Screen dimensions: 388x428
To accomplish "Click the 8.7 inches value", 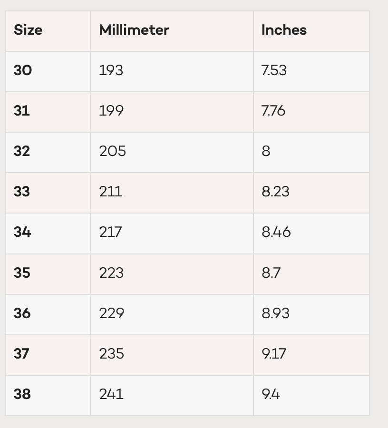I will pos(271,273).
